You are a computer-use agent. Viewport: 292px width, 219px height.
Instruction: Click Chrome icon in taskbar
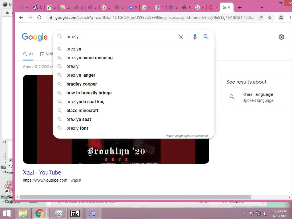point(39,213)
